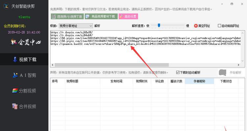Adjust the 解析速度 speed slider
Viewport: 247px width, 131px height.
tap(159, 26)
